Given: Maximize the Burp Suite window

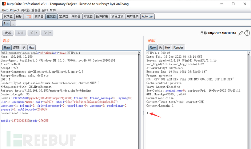Looking at the screenshot, I should coord(233,4).
